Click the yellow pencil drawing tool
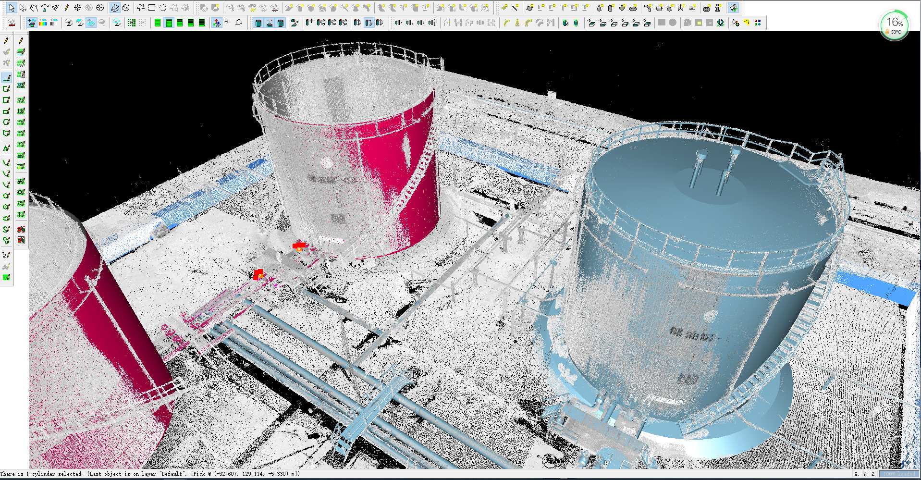Image resolution: width=921 pixels, height=480 pixels. pos(67,8)
